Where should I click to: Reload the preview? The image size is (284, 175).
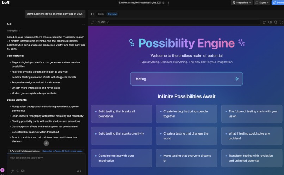coord(92,22)
